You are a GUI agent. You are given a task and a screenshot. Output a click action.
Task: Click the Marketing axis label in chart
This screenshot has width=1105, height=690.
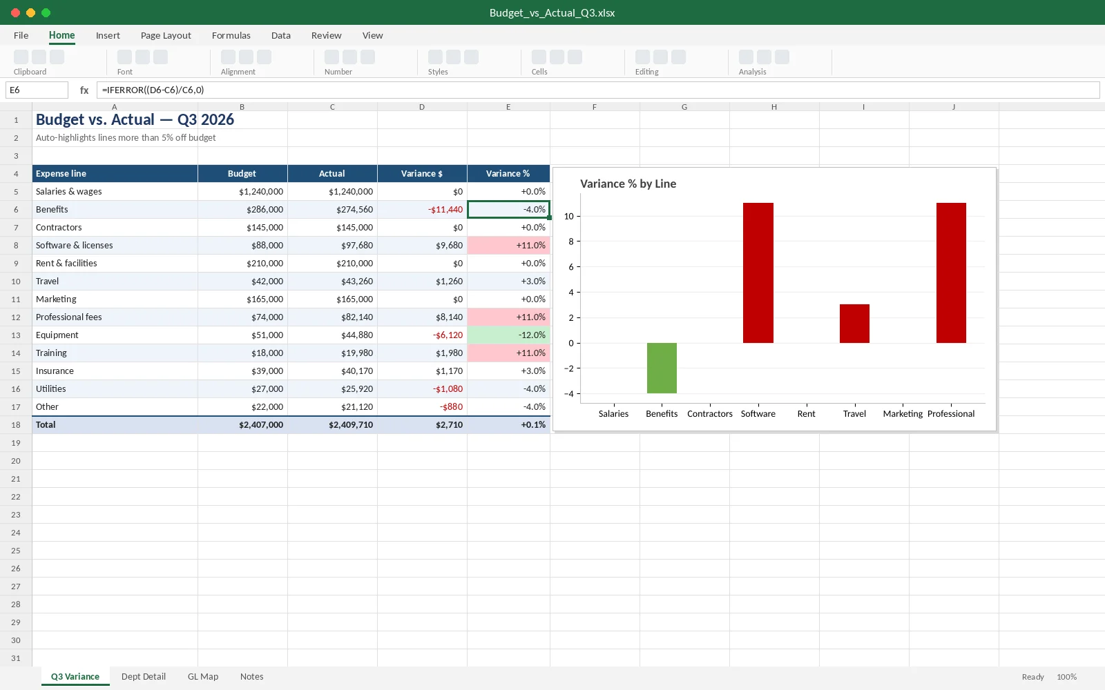(903, 413)
